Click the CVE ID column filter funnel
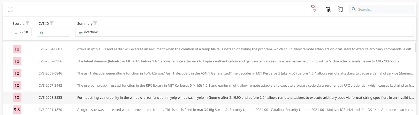The height and width of the screenshot is (115, 419). pos(52,23)
